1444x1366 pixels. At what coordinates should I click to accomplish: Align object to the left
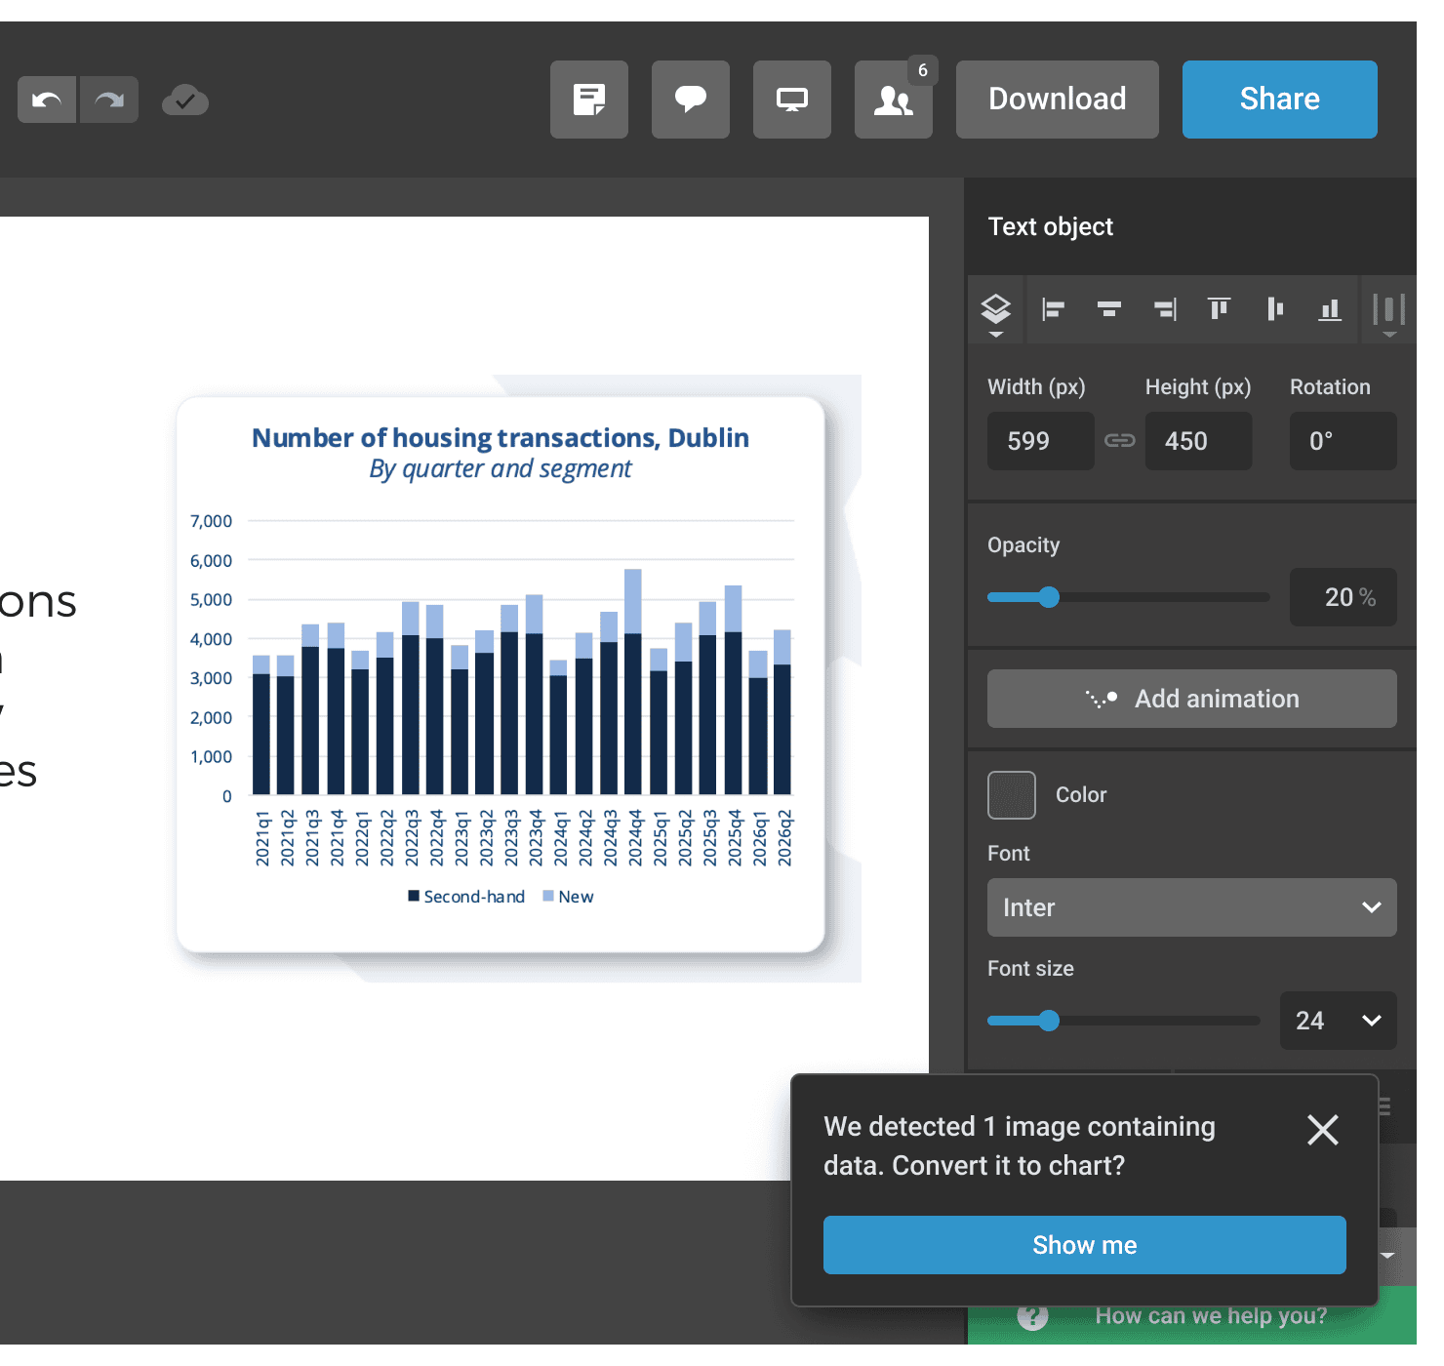(x=1053, y=309)
